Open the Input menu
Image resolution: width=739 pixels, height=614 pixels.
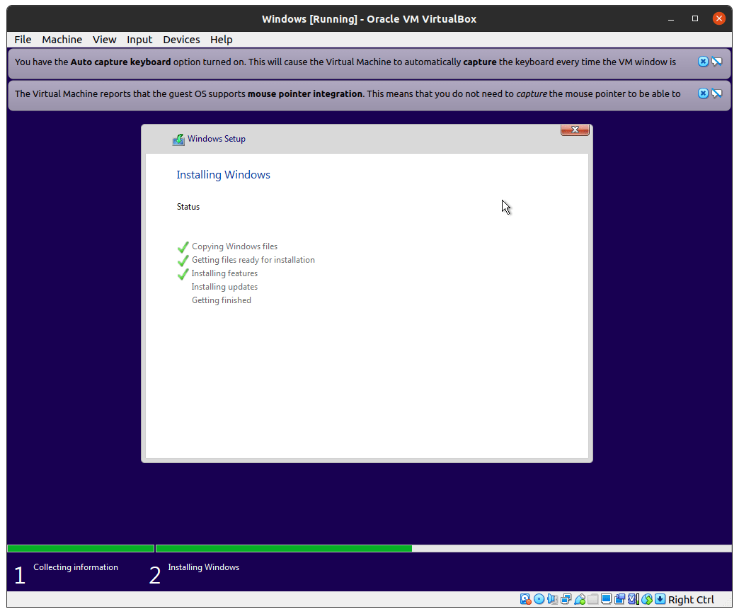(x=139, y=40)
